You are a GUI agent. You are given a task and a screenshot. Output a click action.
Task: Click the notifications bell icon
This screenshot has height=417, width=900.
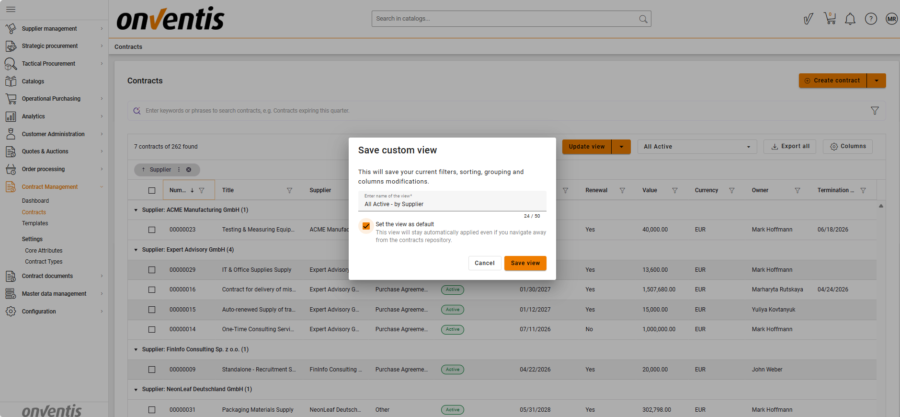850,19
